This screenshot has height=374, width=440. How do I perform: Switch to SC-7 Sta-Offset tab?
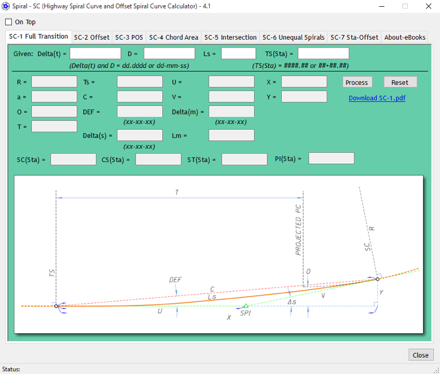(354, 37)
